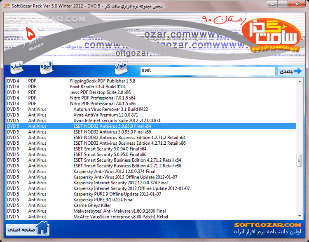Select Malwarebytes' Anti-Malware v1.60.0.1800 Final
The image size is (309, 242).
(x=119, y=211)
